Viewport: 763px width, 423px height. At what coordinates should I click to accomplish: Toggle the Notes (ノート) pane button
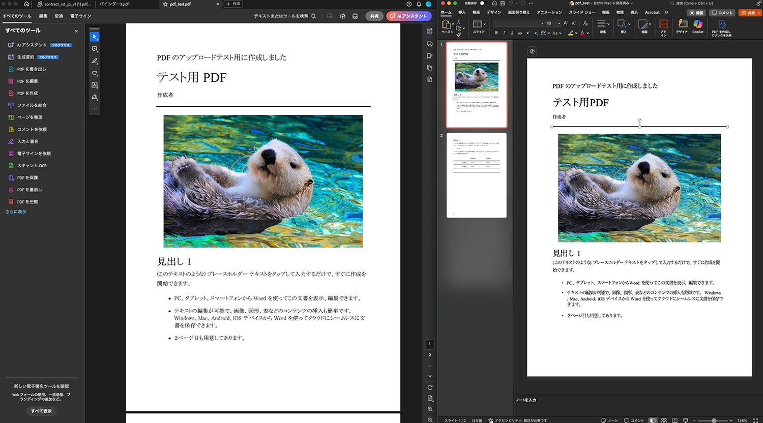[609, 420]
